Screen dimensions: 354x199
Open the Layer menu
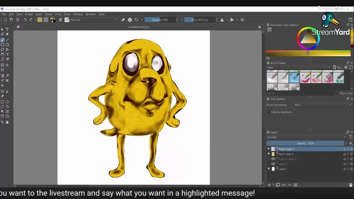click(39, 14)
